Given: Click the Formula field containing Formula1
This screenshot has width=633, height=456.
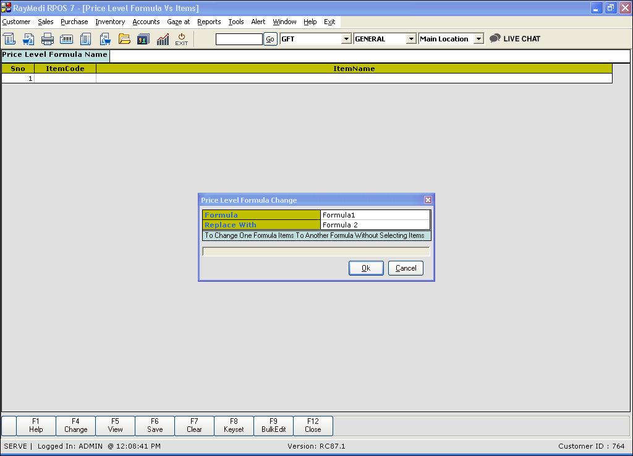Looking at the screenshot, I should tap(375, 215).
